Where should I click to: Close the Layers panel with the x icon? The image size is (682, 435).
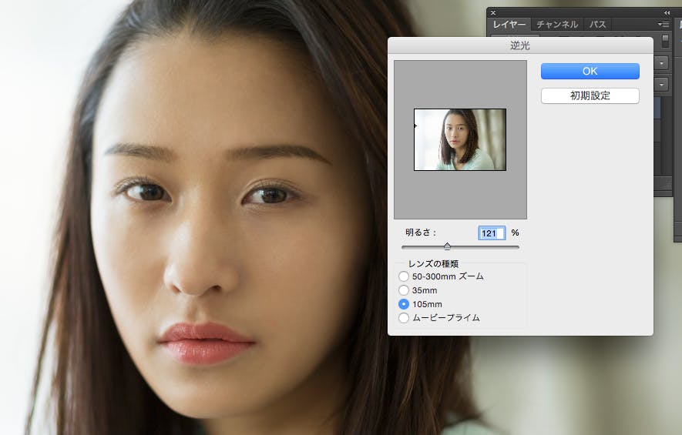tap(493, 12)
